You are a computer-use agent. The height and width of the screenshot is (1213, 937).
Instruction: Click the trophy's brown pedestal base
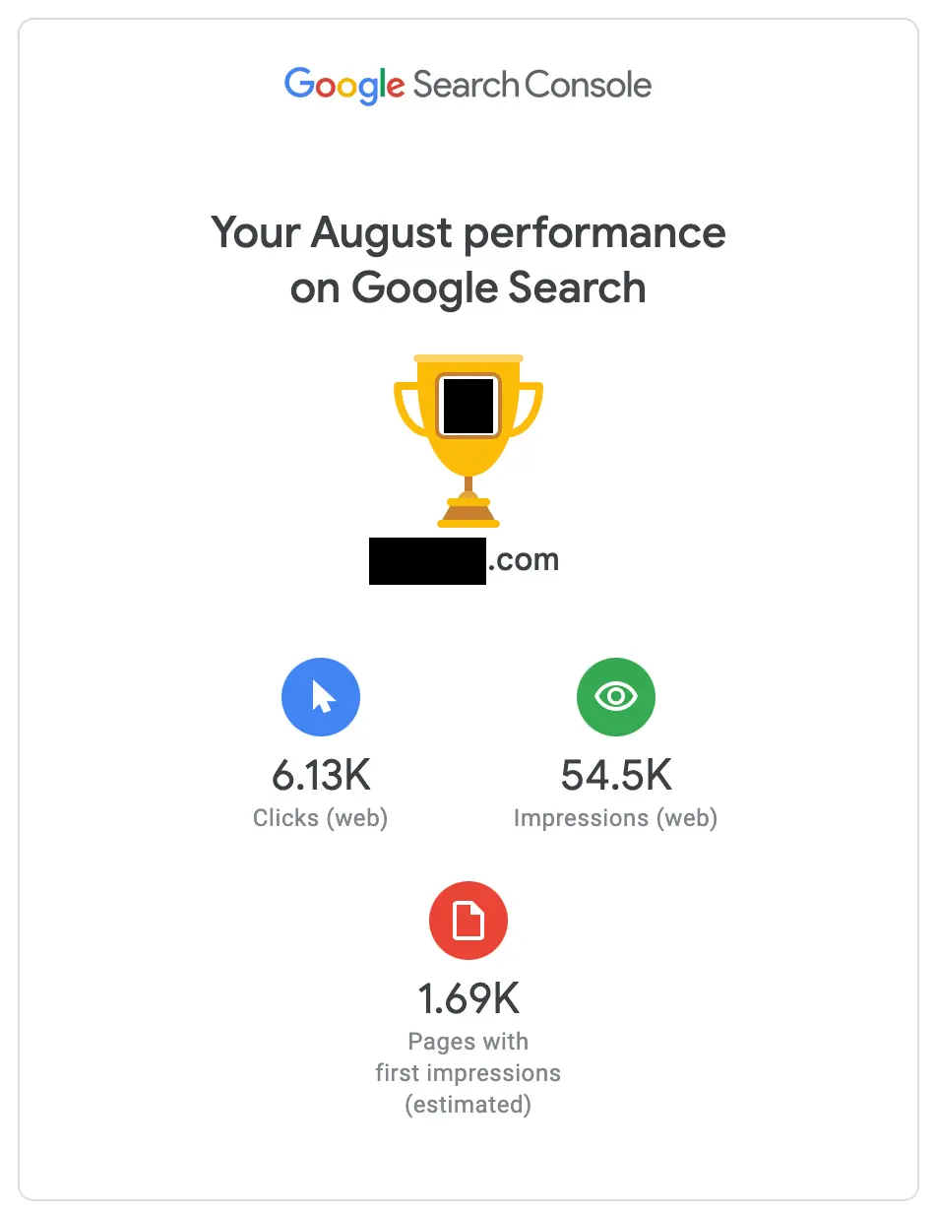[468, 512]
